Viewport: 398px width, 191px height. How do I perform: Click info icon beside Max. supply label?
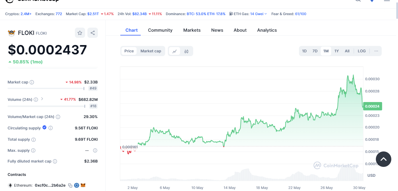(33, 151)
